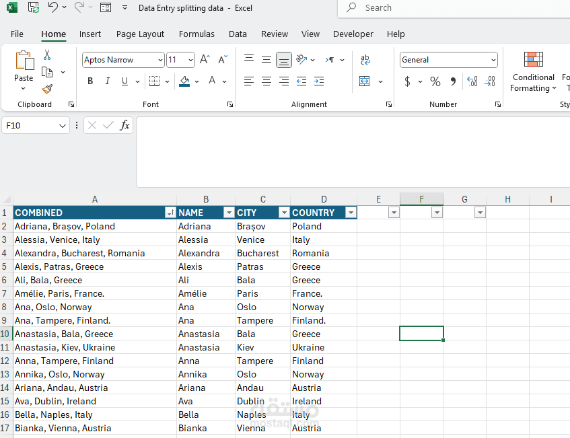Decrease font size with the smaller A
This screenshot has height=438, width=570.
click(223, 59)
